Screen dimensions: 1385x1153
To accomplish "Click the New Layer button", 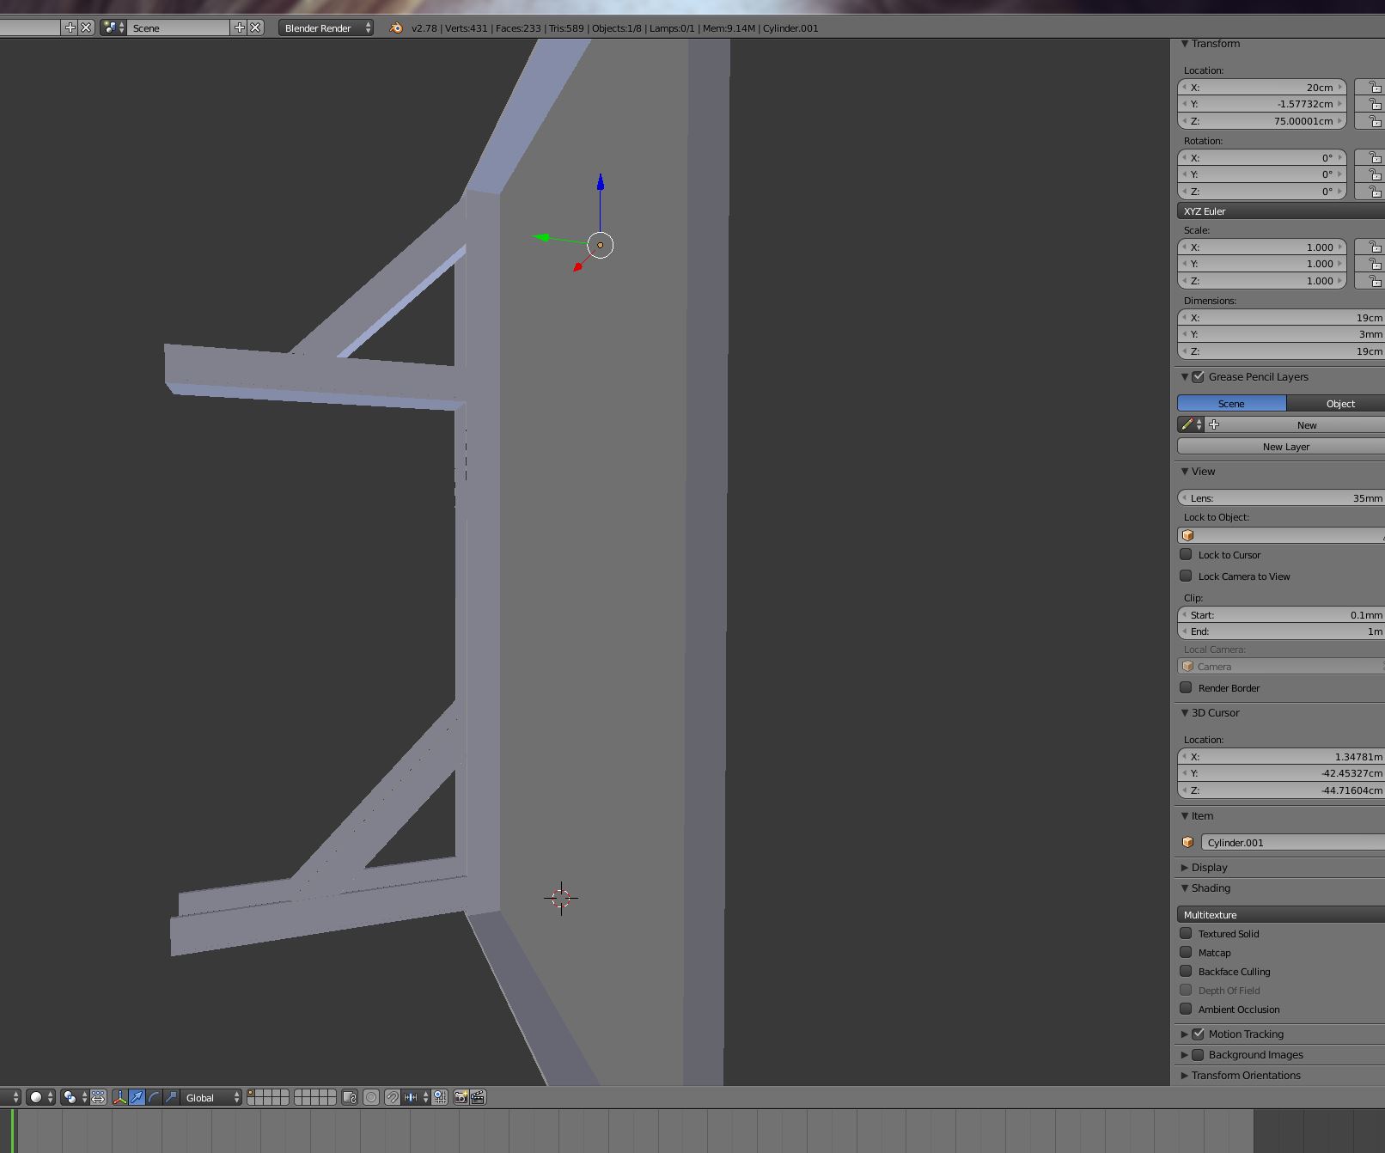I will click(1284, 447).
